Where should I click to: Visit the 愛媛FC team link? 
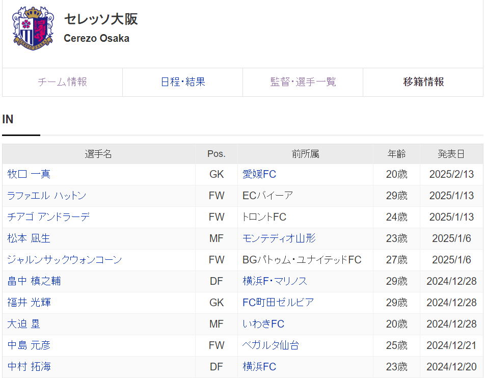[259, 174]
